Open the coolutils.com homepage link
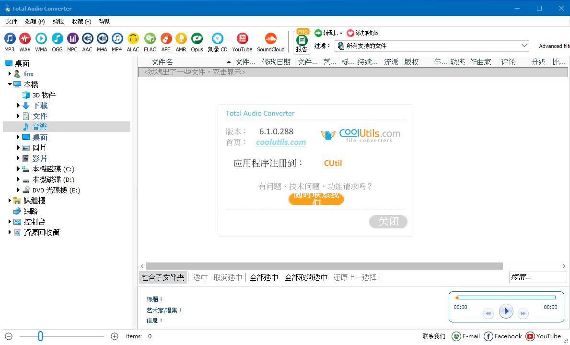Viewport: 570px width, 345px height. [x=281, y=142]
